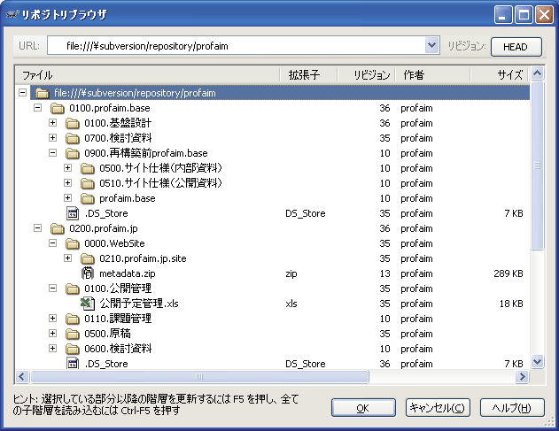The image size is (559, 431).
Task: Click the キャンセル(C) button
Action: click(438, 408)
